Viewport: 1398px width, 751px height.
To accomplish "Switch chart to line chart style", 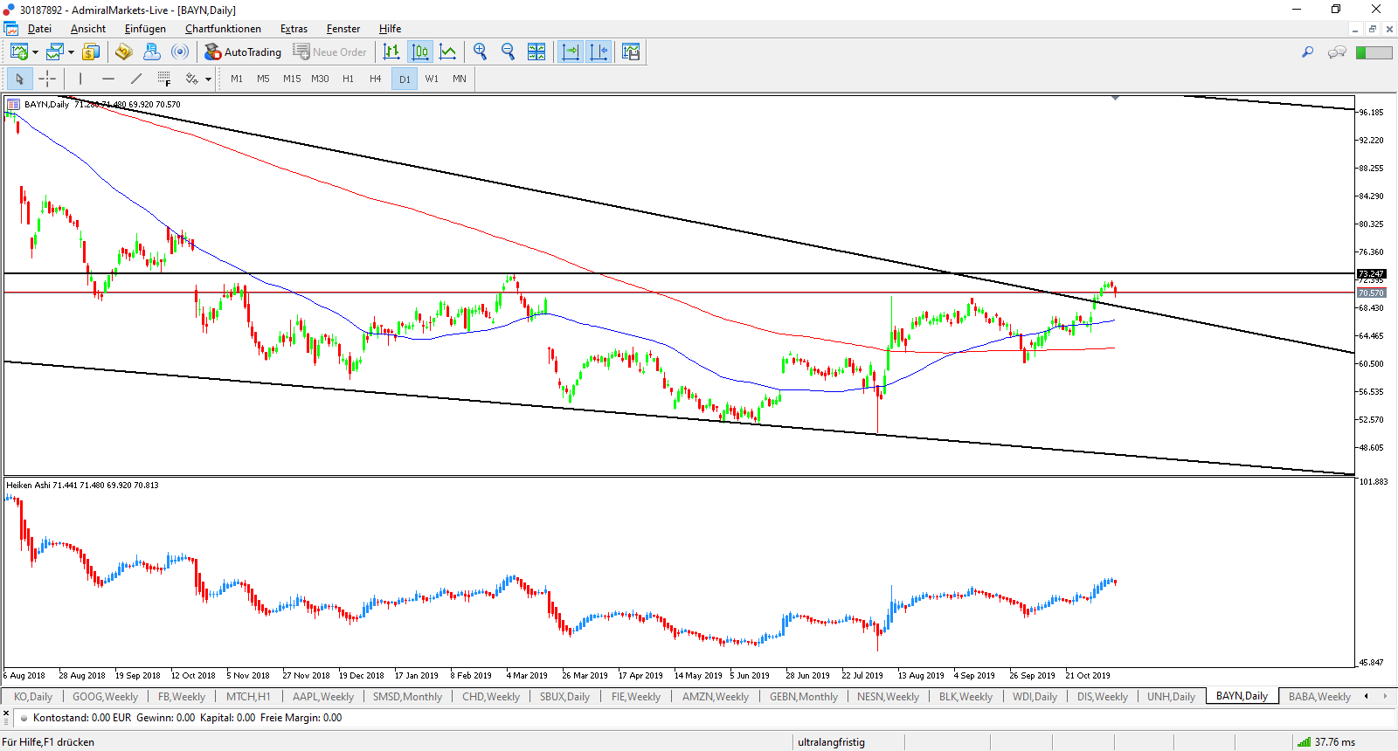I will [447, 52].
